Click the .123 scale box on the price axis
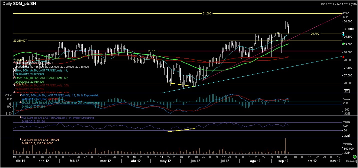 [x=346, y=91]
